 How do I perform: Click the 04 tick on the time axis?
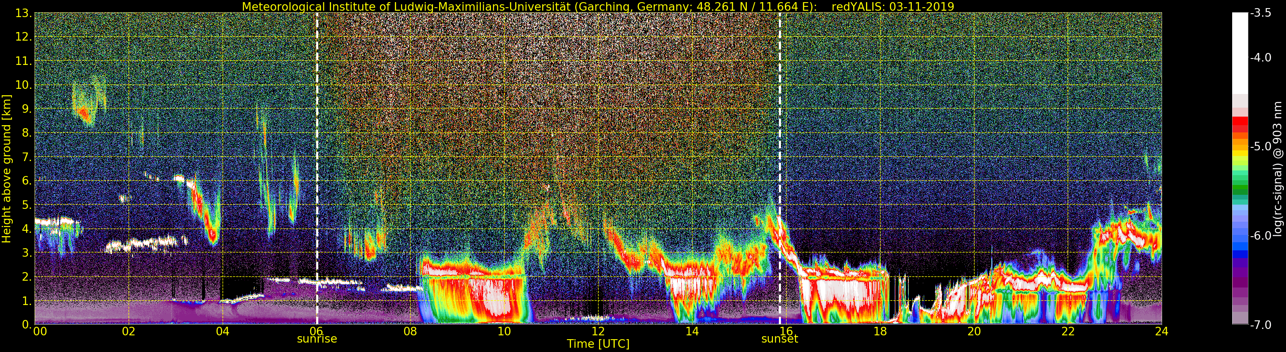[x=223, y=331]
